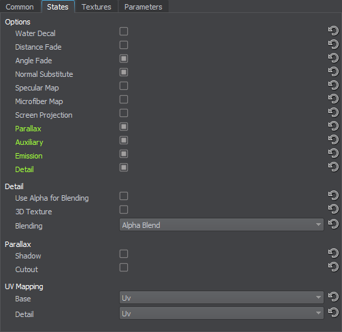This screenshot has height=332, width=342.
Task: Reset the Parallax option to default
Action: pos(333,126)
